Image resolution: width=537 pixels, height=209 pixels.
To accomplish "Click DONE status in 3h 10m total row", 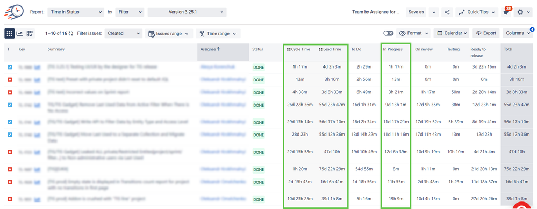I will click(x=259, y=80).
